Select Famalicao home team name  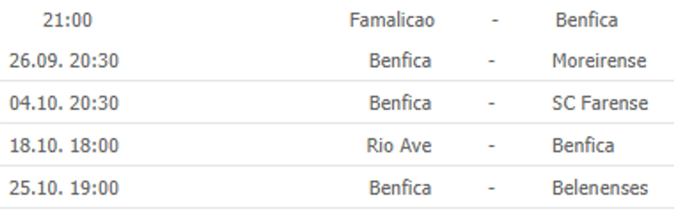[x=392, y=20]
